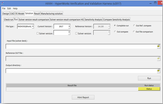The image size is (163, 104).
Task: Switch to the Sensitivity Analysis tab
Action: tap(93, 20)
